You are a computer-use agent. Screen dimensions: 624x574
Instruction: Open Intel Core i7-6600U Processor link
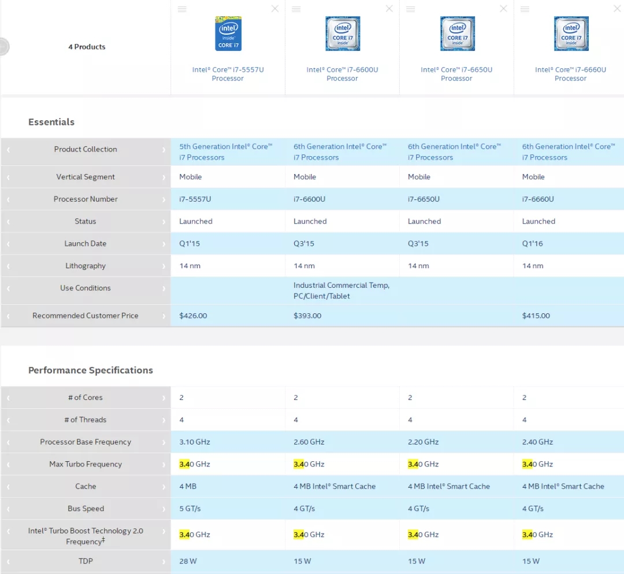(342, 74)
